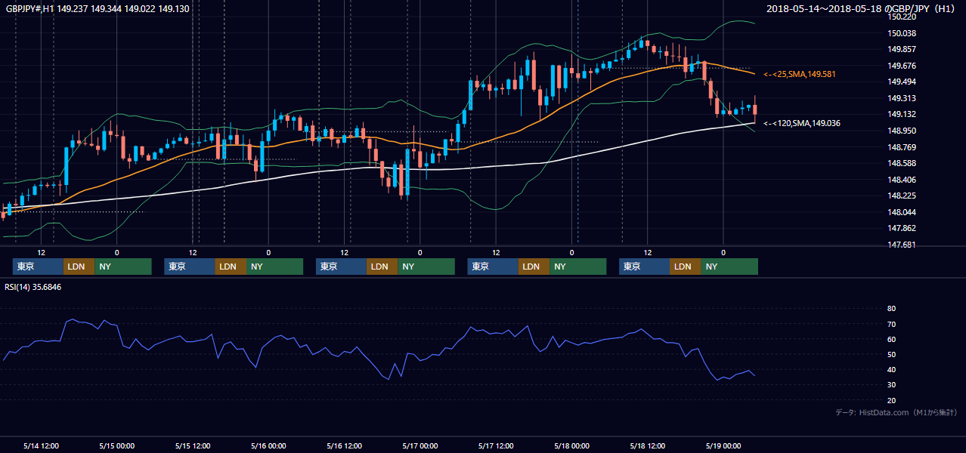Image resolution: width=966 pixels, height=453 pixels.
Task: Click the RSI(14) 35.6846 indicator label
Action: [33, 287]
